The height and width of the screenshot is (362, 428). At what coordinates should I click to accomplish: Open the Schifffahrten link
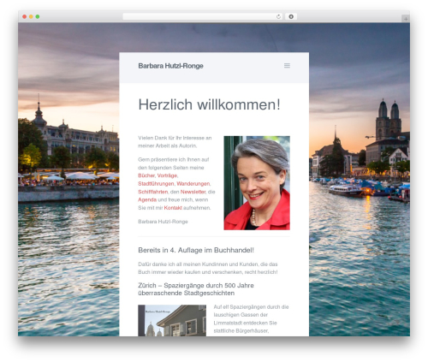coord(153,192)
